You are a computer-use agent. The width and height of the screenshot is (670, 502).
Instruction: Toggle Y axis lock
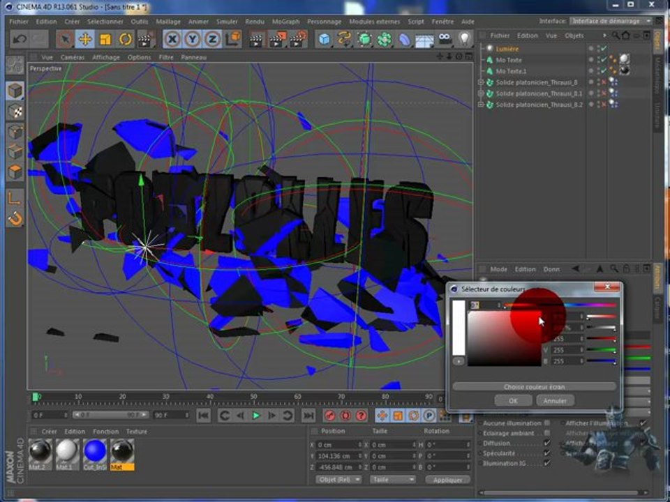click(x=193, y=39)
